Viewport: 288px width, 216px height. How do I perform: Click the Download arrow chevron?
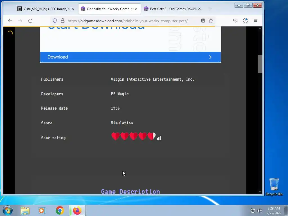tap(210, 57)
